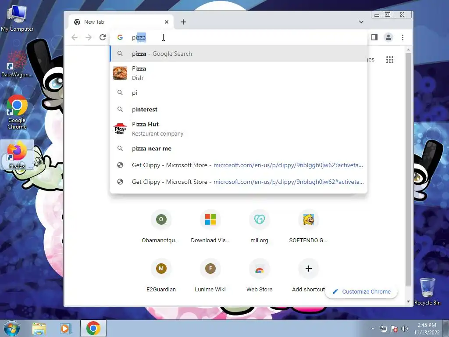Show hidden tray icons arrow
449x337 pixels.
point(373,329)
